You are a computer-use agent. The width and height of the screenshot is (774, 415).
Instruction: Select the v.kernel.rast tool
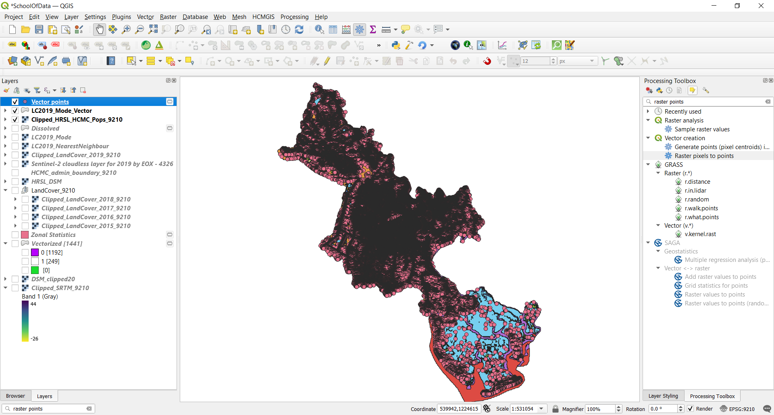(x=700, y=234)
